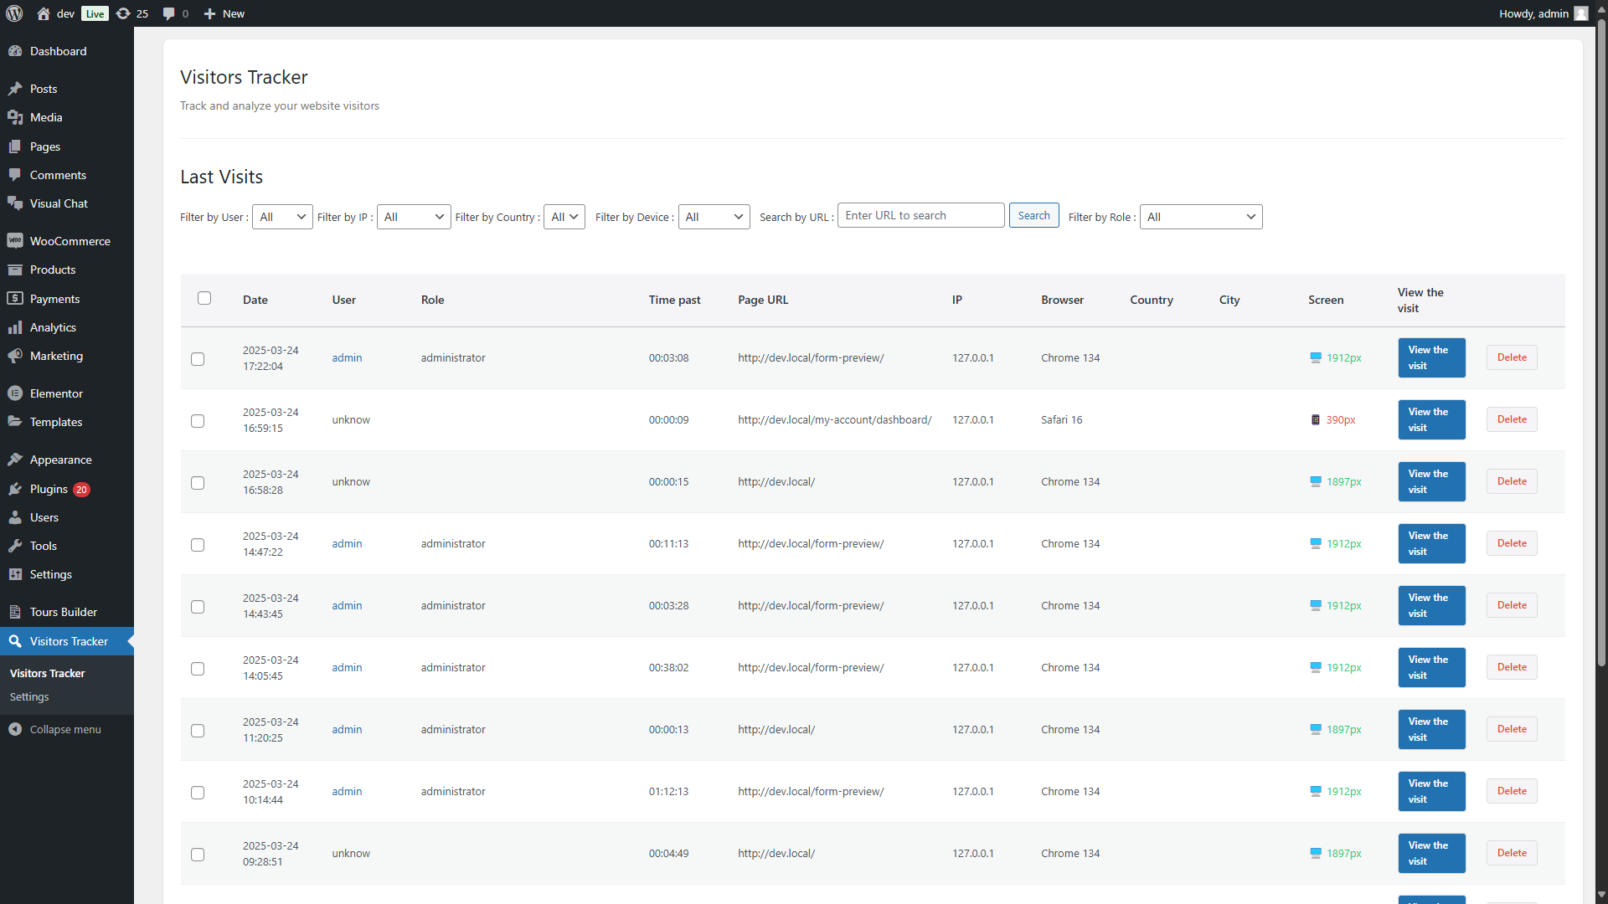Open the Filter by User dropdown
Image resolution: width=1608 pixels, height=904 pixels.
(282, 217)
